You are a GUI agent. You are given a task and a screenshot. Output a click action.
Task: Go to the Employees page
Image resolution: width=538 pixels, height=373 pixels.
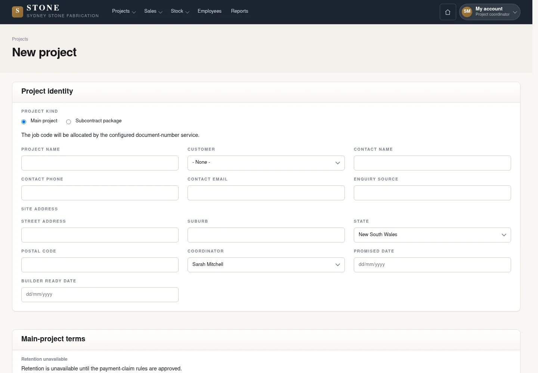(210, 11)
